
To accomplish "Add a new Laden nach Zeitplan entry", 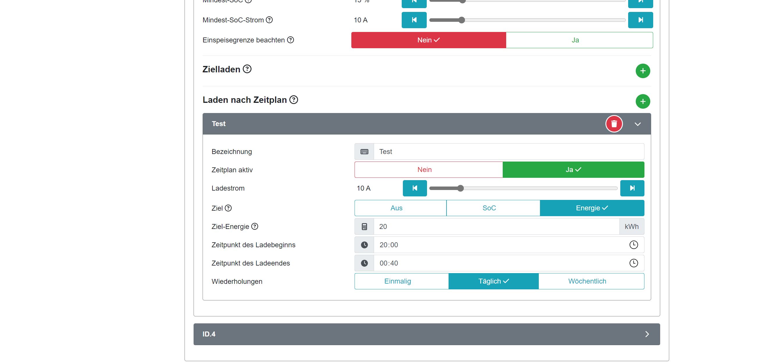I will (x=642, y=101).
